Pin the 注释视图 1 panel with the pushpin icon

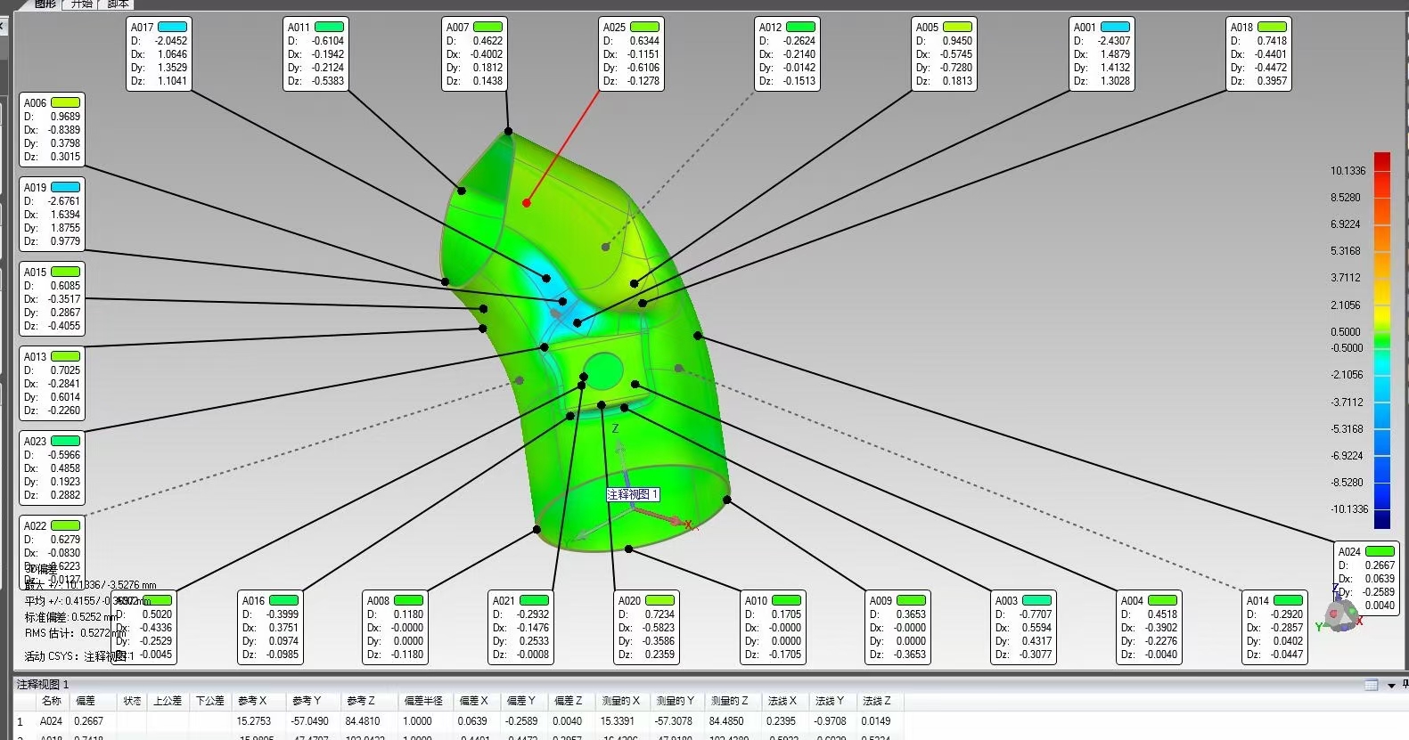click(x=1405, y=684)
